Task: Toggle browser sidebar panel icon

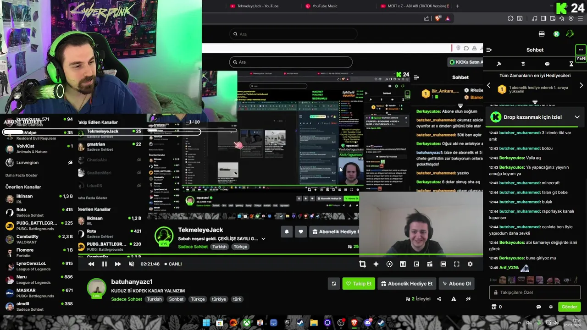Action: click(543, 19)
